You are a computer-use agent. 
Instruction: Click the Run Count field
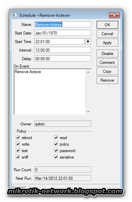pyautogui.click(x=63, y=170)
